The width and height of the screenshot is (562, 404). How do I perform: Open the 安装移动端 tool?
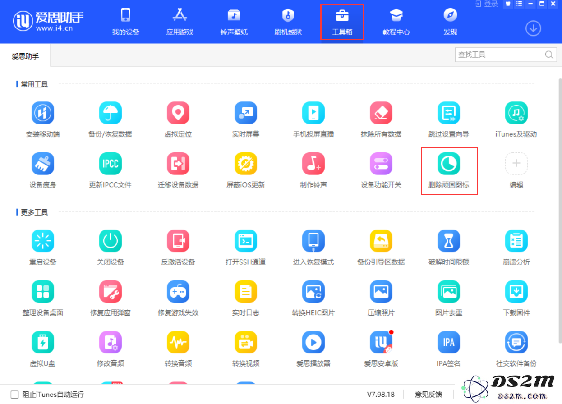43,119
